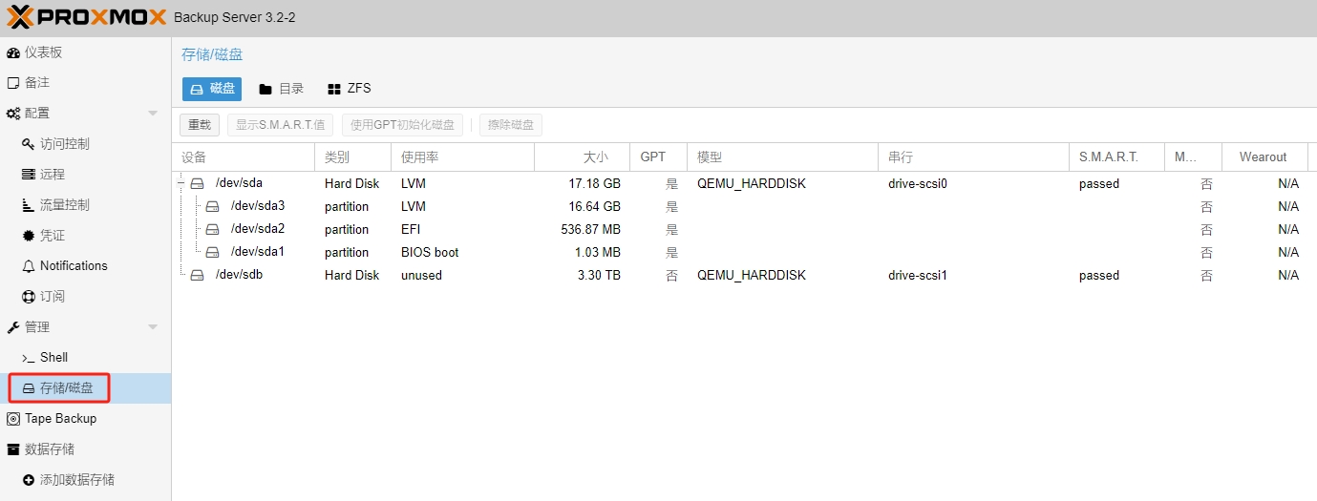Switch to the ZFS tab

[x=349, y=89]
